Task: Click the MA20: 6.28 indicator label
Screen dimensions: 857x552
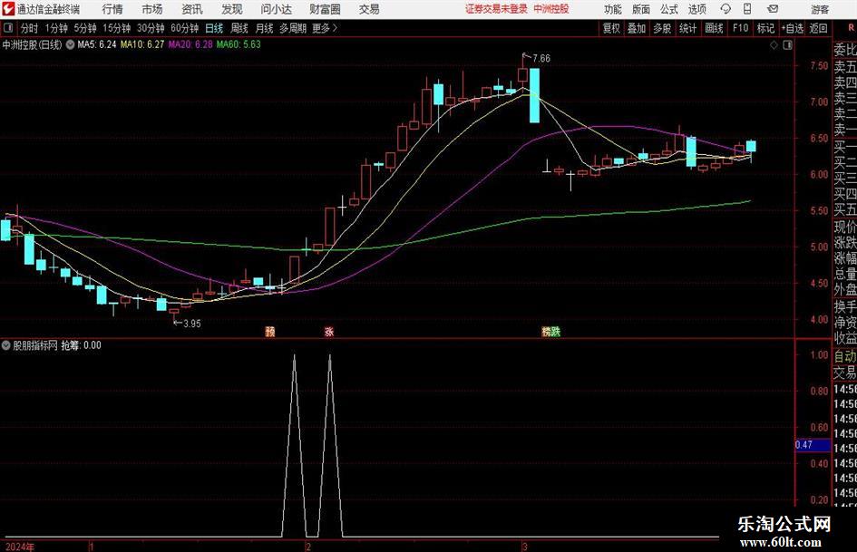Action: (x=190, y=44)
